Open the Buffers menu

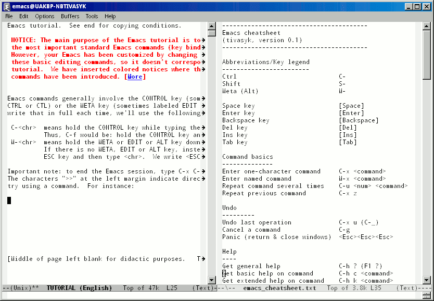click(x=70, y=16)
